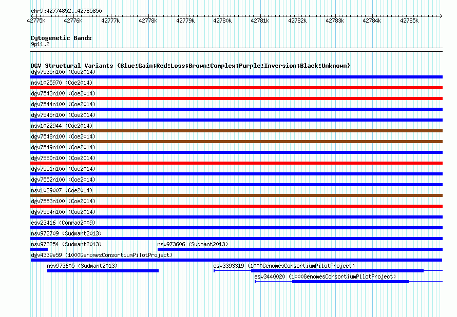
Task: Click the esv3440020 variant thick blue bar
Action: coord(351,282)
